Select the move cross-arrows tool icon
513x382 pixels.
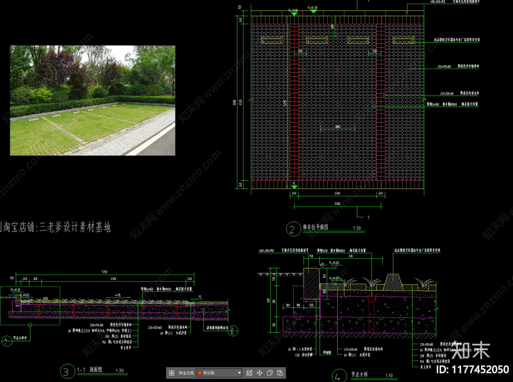(x=259, y=373)
